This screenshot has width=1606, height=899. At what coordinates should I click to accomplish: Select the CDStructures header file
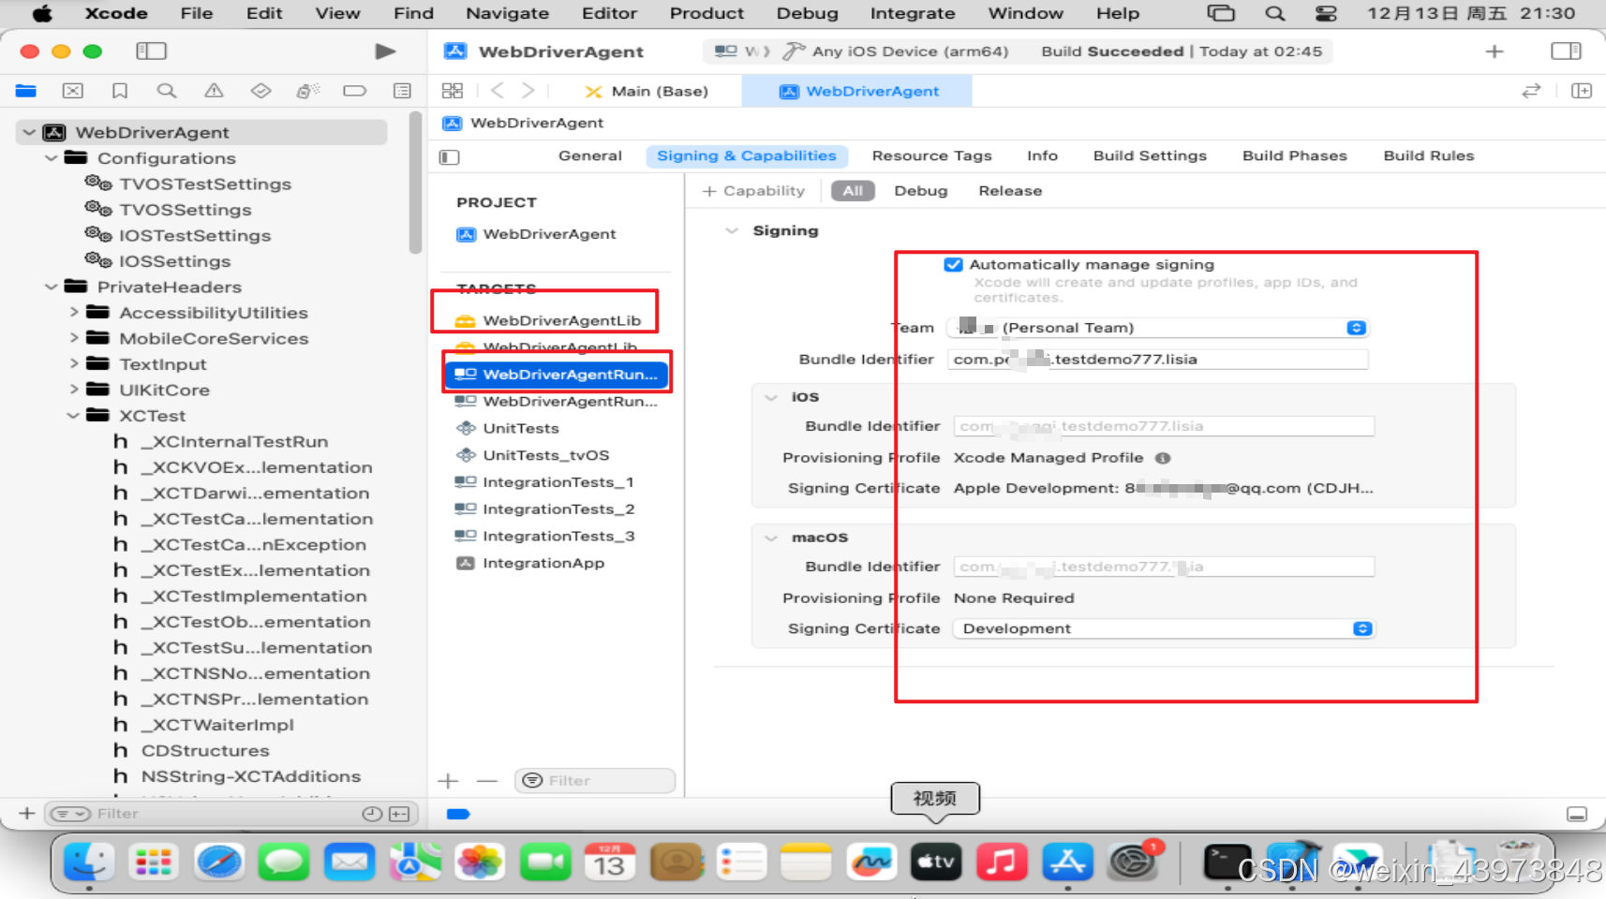click(x=205, y=751)
